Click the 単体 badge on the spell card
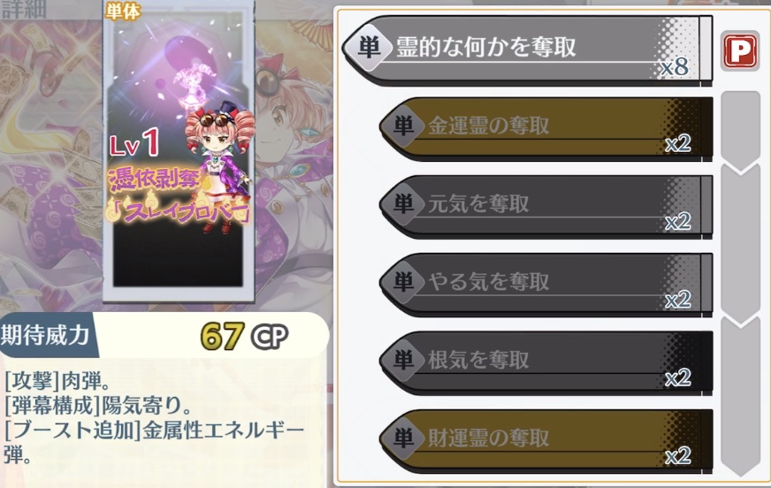771x488 pixels. coord(122,11)
